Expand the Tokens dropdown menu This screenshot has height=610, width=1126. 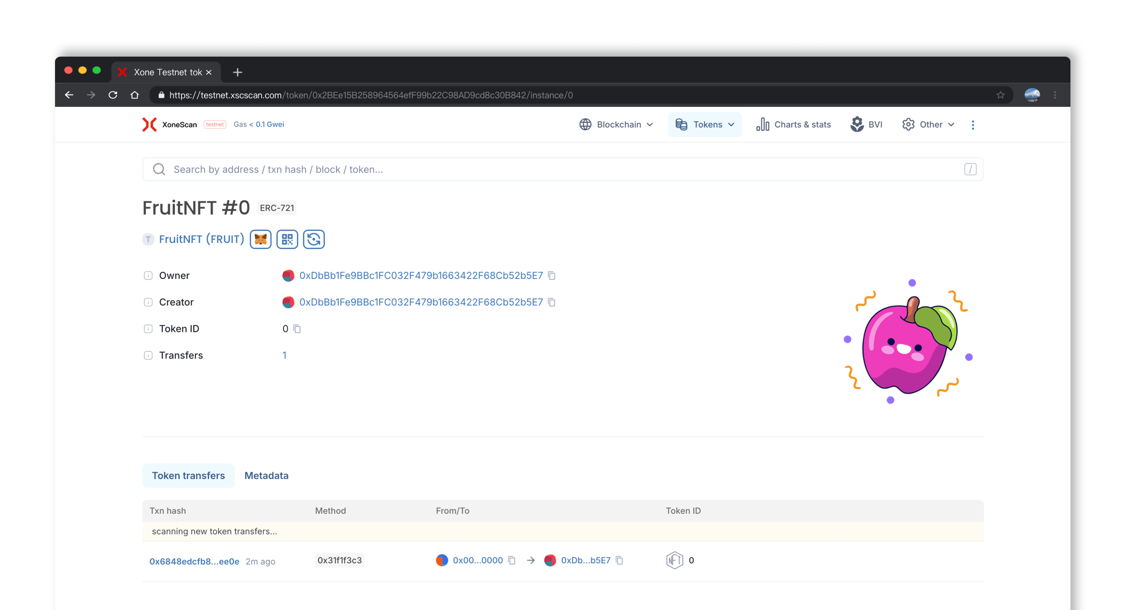point(705,124)
